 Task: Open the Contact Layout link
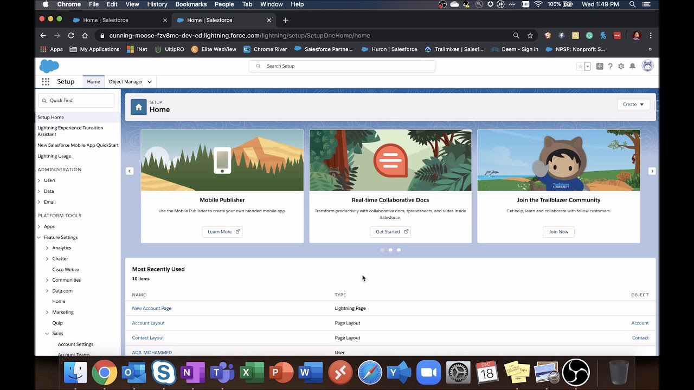(x=148, y=337)
